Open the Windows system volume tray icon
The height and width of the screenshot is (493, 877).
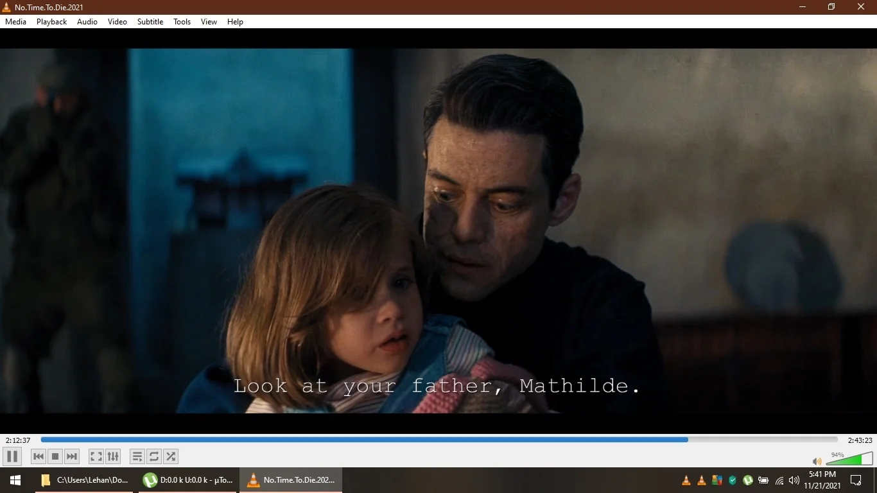pos(794,480)
